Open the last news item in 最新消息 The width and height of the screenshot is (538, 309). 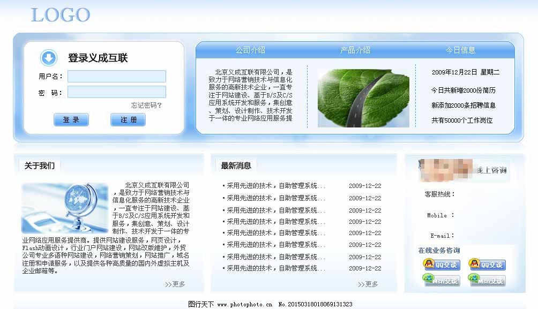[274, 268]
